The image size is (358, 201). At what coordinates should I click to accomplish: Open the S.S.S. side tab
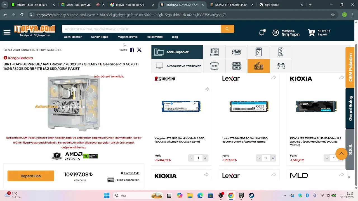[x=350, y=149]
